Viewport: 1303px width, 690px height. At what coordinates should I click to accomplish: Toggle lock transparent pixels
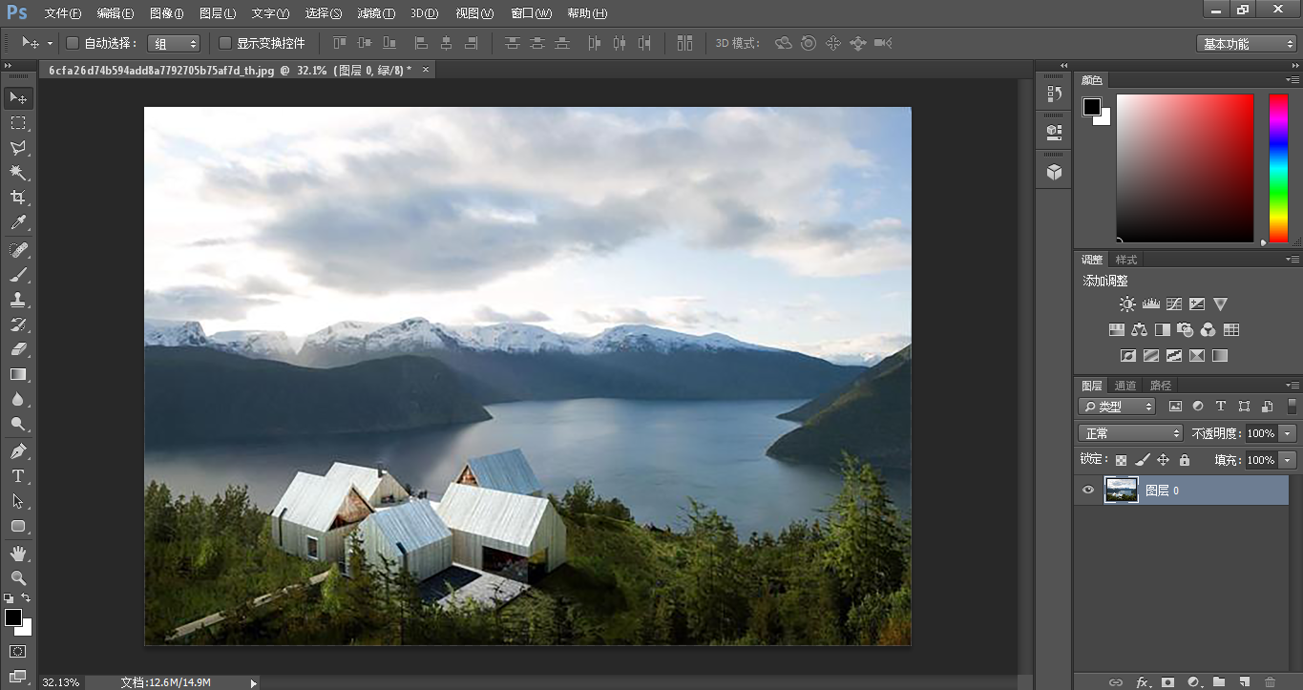point(1122,460)
